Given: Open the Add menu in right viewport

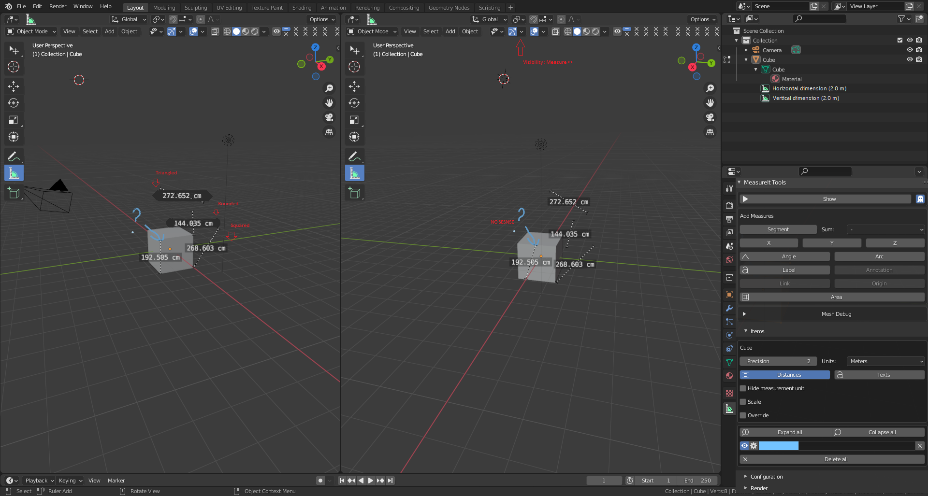Looking at the screenshot, I should (x=450, y=31).
